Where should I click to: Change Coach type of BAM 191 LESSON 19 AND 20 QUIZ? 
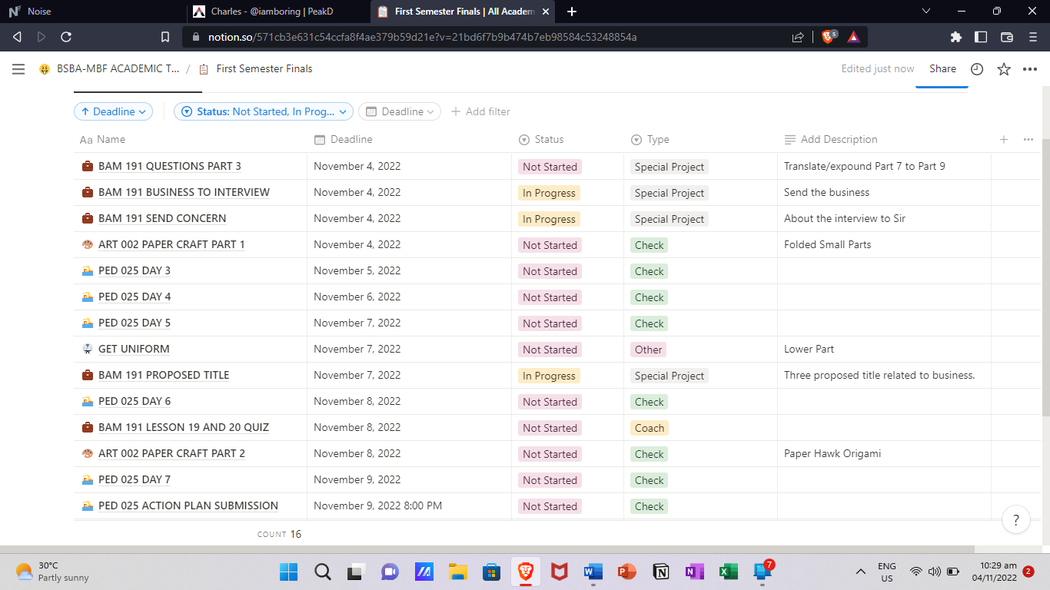tap(649, 428)
